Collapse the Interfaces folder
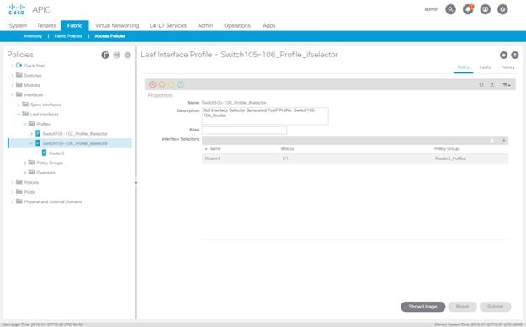526x327 pixels. click(x=13, y=94)
